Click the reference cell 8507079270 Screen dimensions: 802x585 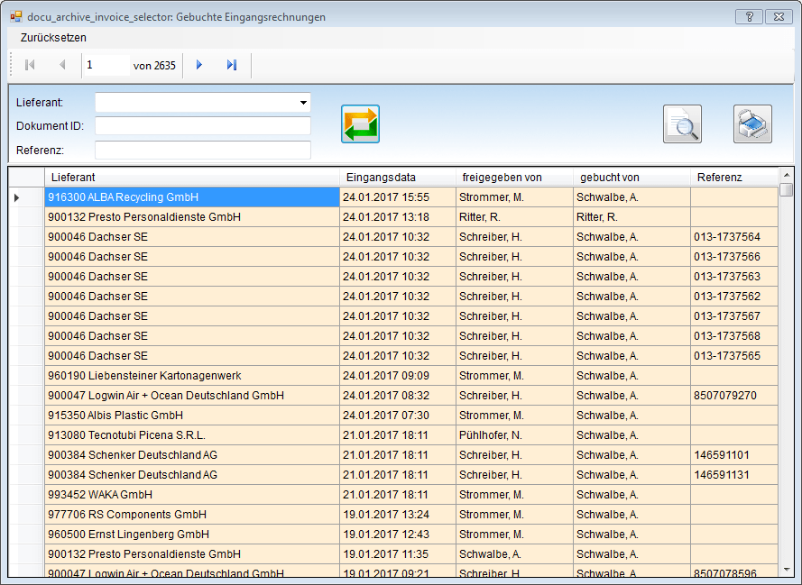click(x=734, y=396)
